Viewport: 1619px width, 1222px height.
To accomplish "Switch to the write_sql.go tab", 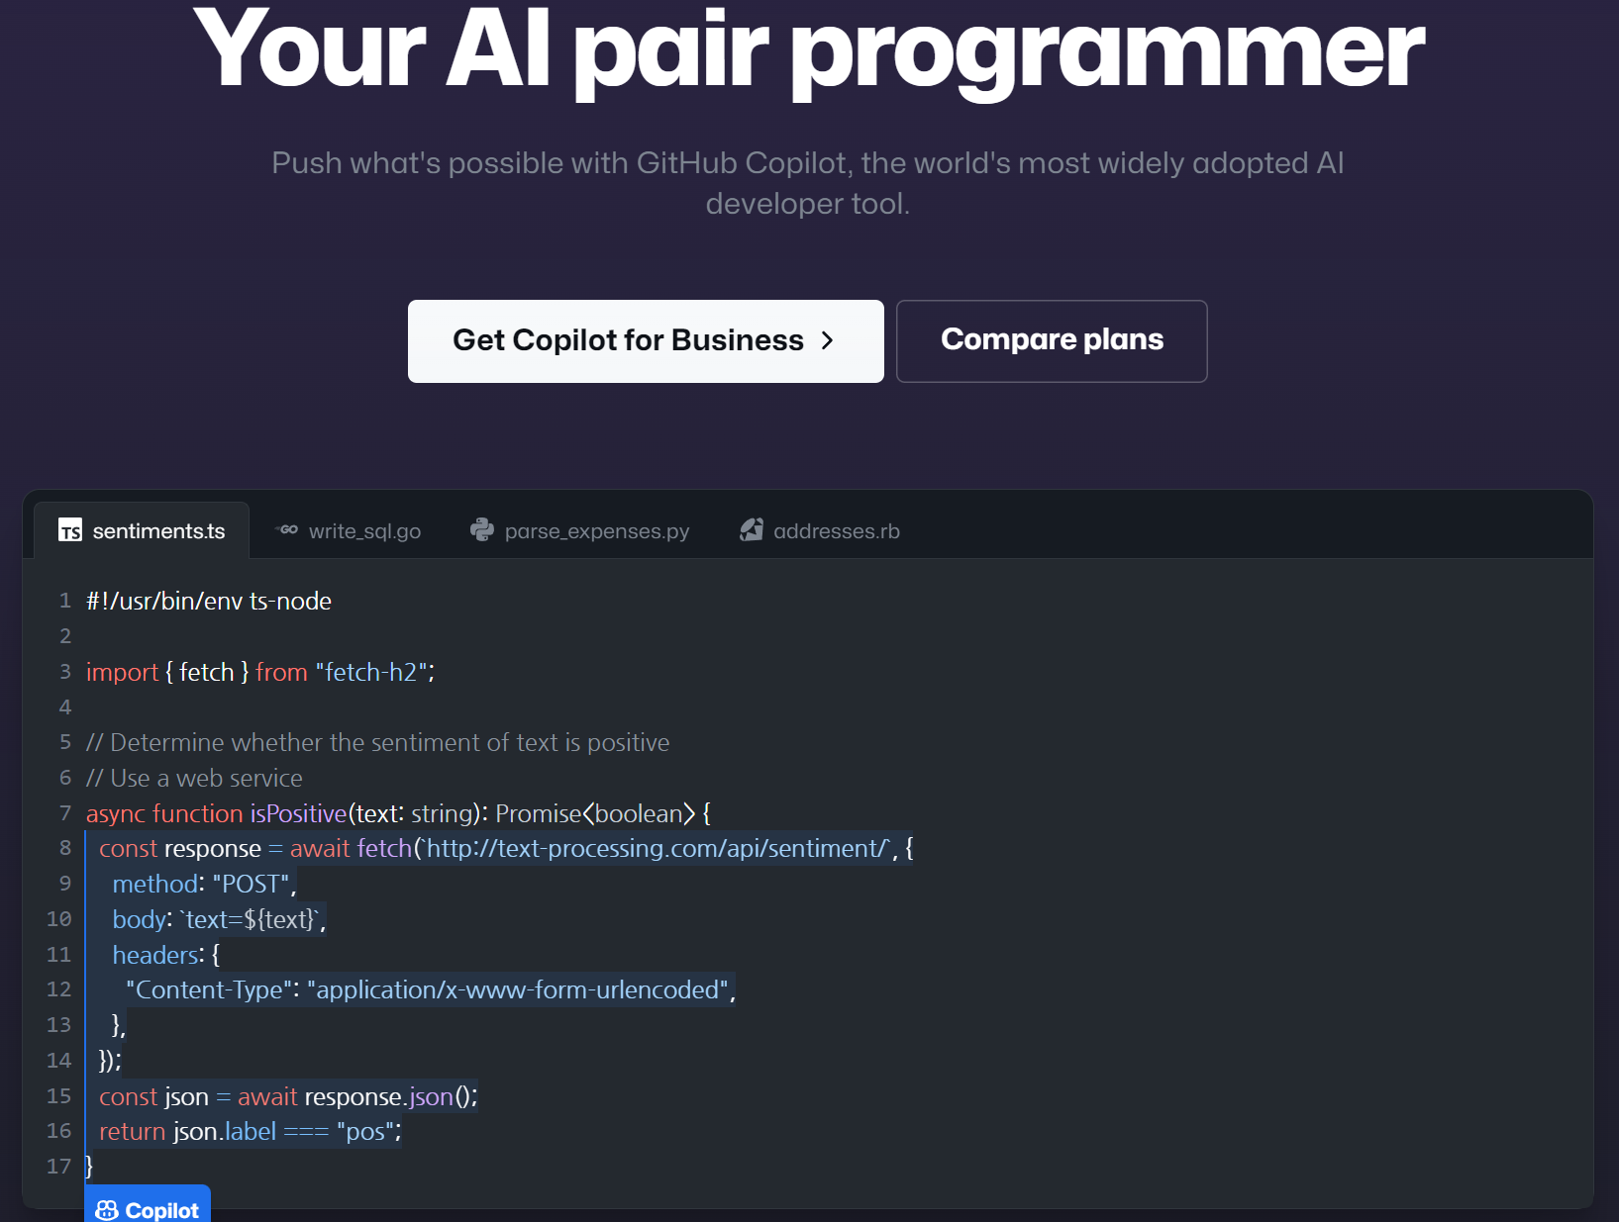I will 348,531.
